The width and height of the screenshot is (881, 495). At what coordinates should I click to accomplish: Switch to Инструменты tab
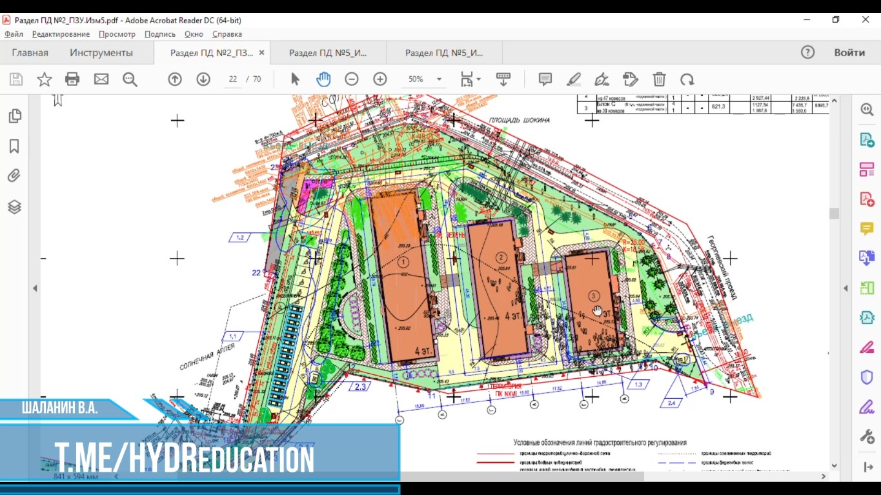[101, 53]
